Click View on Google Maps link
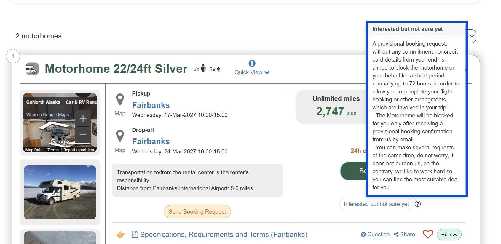Image resolution: width=501 pixels, height=244 pixels. click(47, 115)
